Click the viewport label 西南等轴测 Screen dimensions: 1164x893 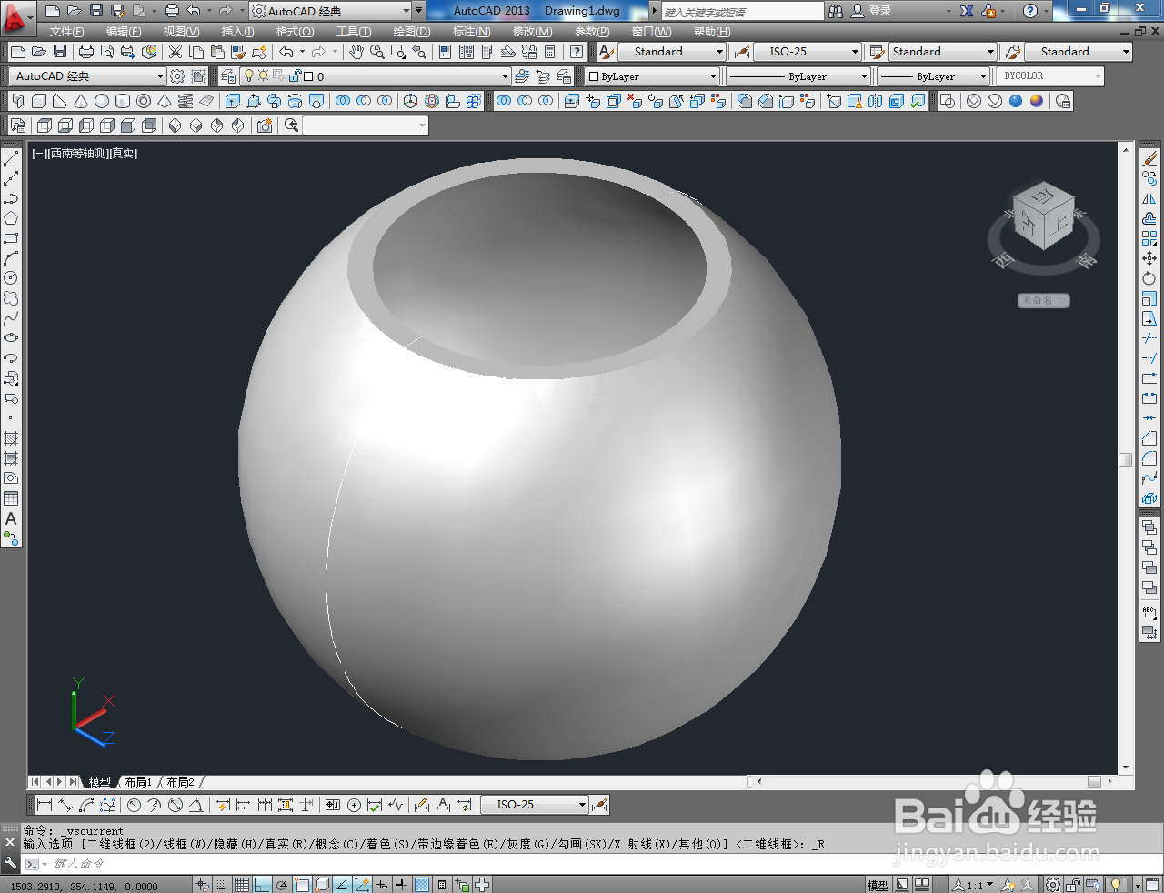(x=79, y=154)
